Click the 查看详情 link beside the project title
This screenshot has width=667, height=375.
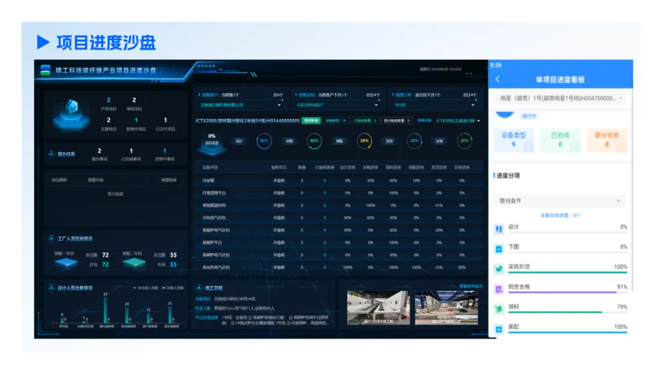click(424, 121)
